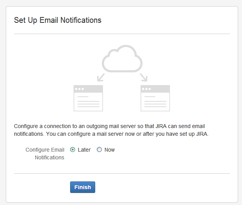Click the three dots on the left window illustration
This screenshot has height=205, width=242.
pos(79,89)
